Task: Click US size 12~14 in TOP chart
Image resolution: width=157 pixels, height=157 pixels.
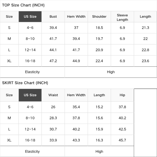Action: 30,50
